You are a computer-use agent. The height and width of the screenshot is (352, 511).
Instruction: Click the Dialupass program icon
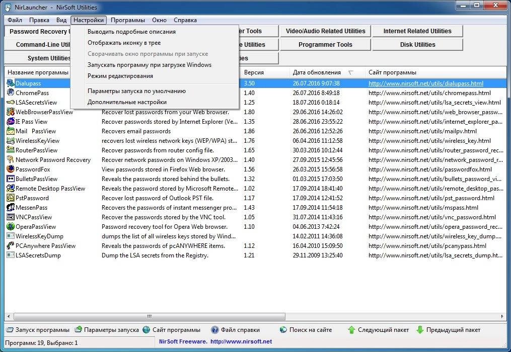[11, 83]
